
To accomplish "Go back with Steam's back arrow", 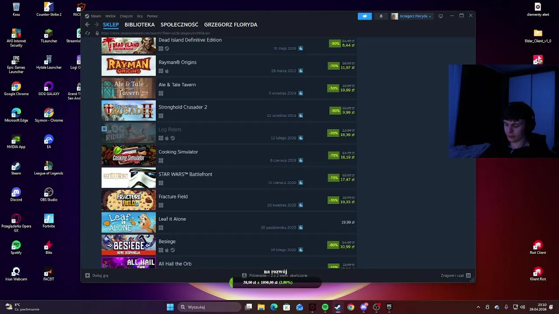I will coord(87,24).
